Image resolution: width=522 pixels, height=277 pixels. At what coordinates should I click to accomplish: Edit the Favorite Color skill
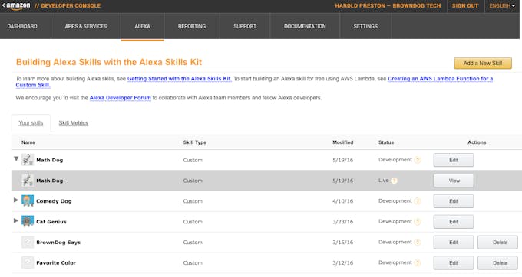[454, 263]
